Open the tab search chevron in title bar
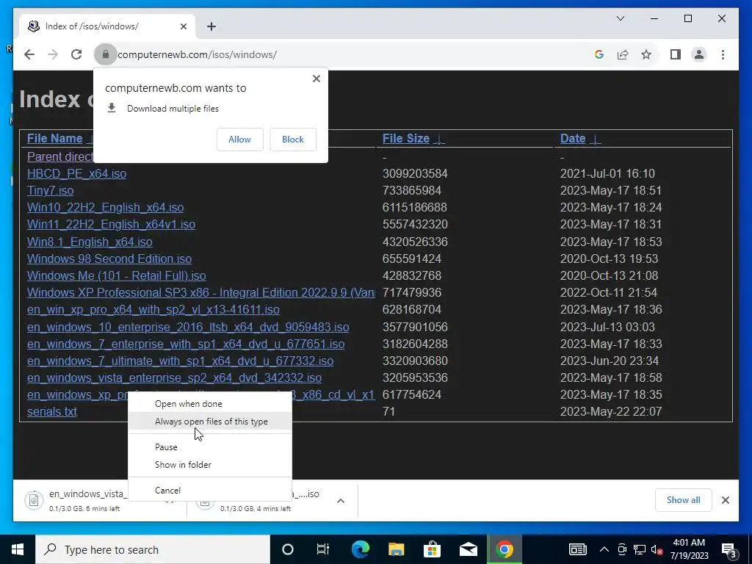752x564 pixels. (x=620, y=18)
